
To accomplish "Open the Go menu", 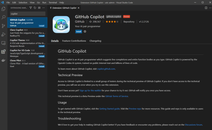I will coord(39,3).
